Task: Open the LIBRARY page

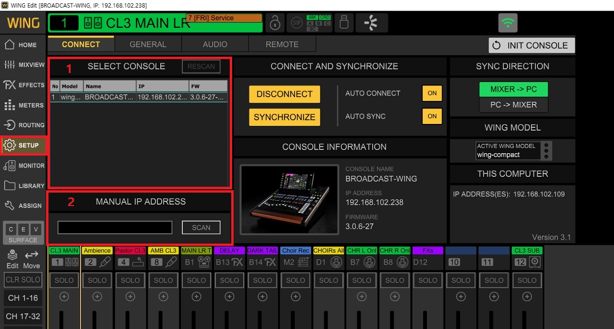Action: [23, 186]
